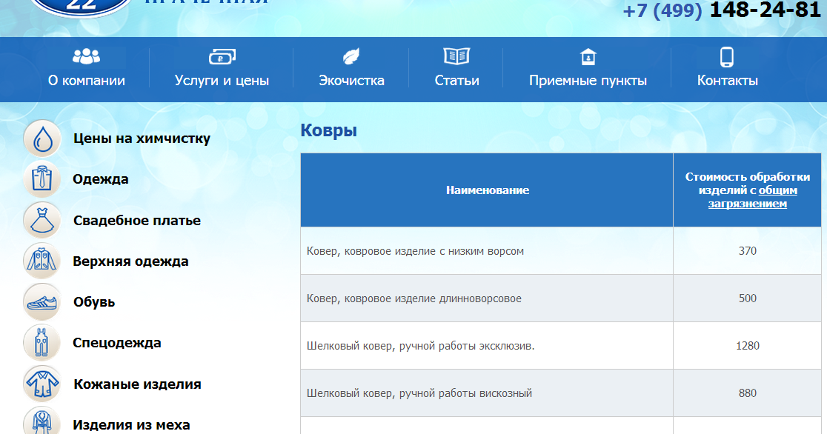Click the overalls icon for Спецодежда

click(42, 343)
